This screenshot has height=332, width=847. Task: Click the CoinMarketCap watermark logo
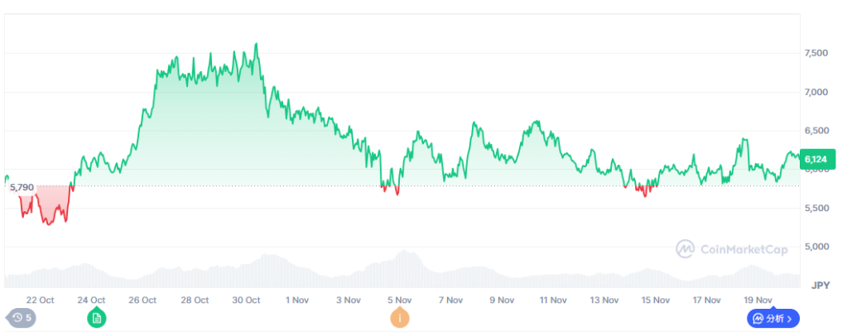685,248
